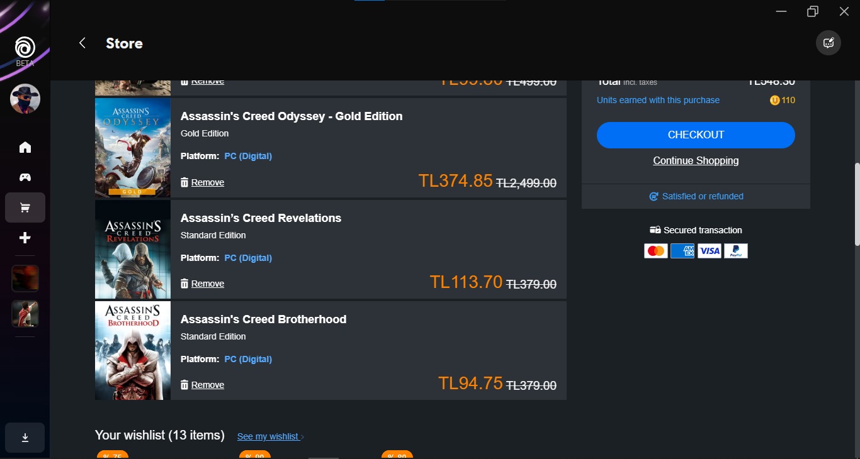Go back using the arrow beside Store
860x459 pixels.
pyautogui.click(x=82, y=43)
